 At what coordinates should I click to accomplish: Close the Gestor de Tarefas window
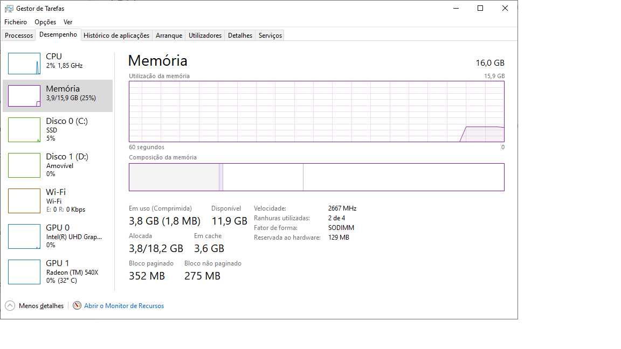[505, 8]
